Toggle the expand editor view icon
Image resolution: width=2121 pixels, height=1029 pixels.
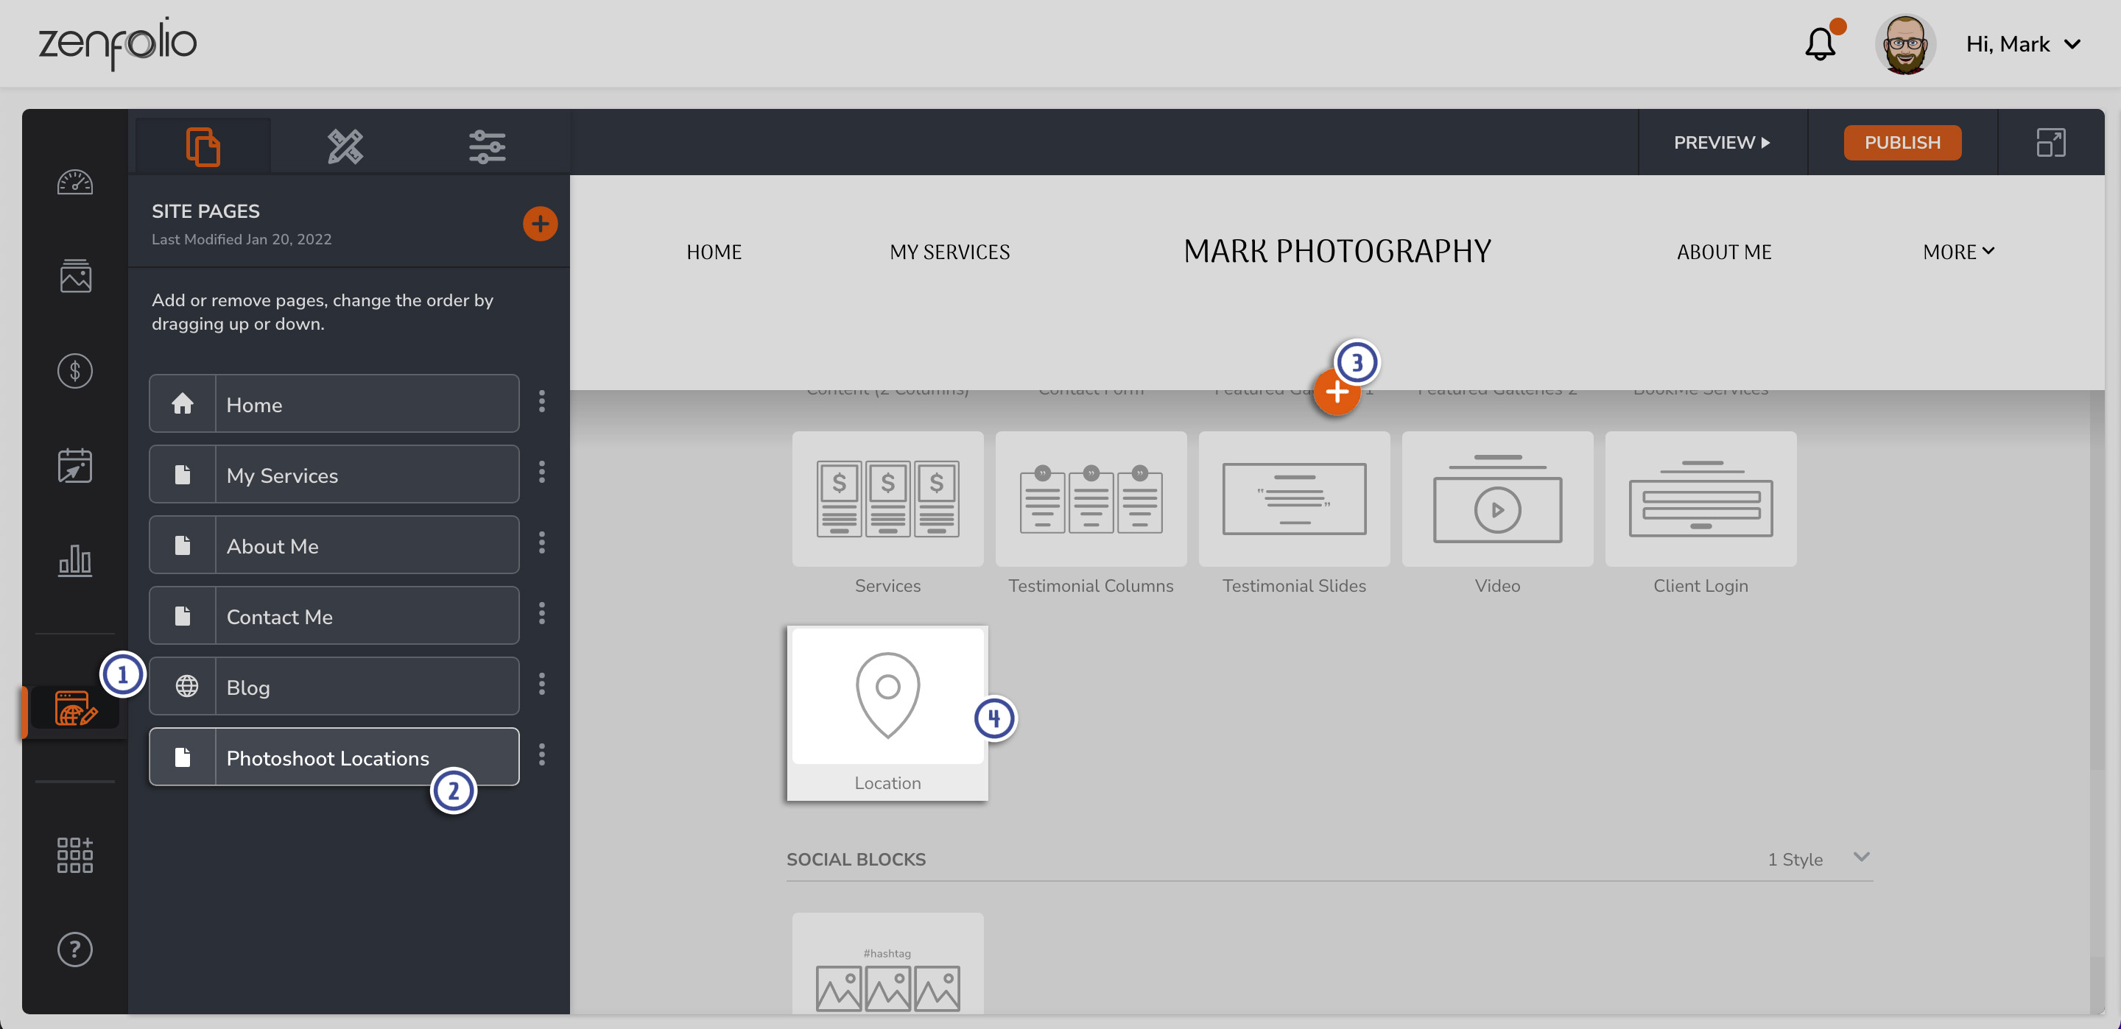(2051, 142)
